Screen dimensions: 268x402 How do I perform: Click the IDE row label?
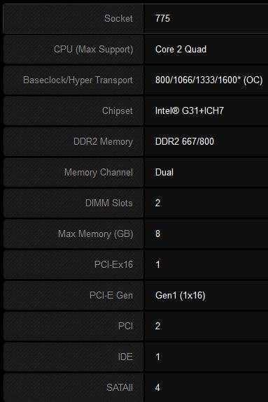[125, 357]
